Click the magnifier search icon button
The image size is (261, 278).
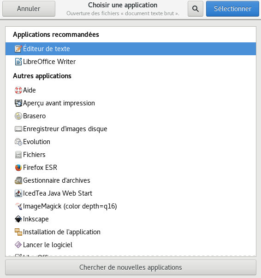point(196,9)
